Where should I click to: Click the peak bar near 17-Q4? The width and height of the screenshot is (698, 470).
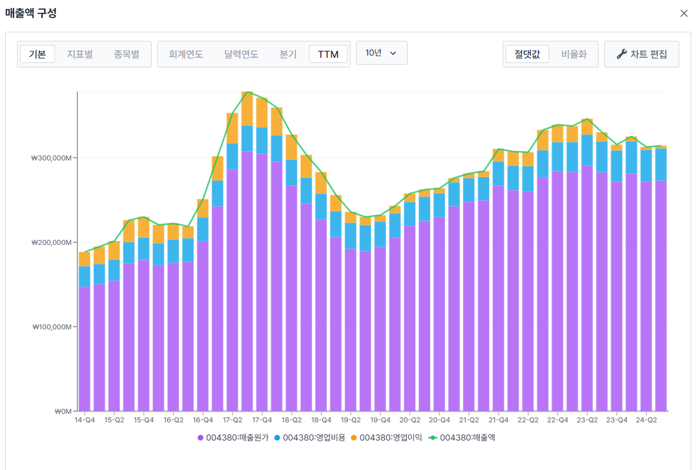(x=247, y=251)
